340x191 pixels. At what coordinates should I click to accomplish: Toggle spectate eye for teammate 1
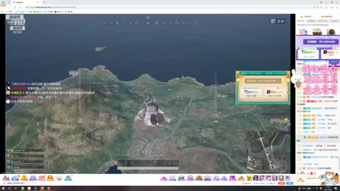pyautogui.click(x=8, y=151)
